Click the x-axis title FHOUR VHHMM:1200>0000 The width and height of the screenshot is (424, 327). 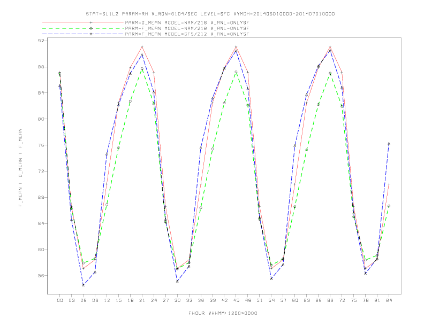[x=223, y=313]
